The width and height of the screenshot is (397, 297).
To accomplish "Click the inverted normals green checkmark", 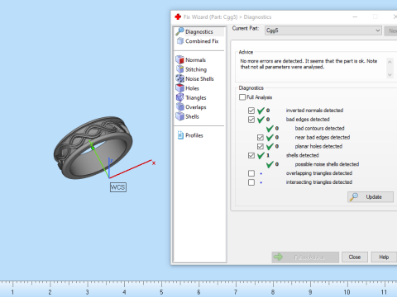I will tap(261, 111).
